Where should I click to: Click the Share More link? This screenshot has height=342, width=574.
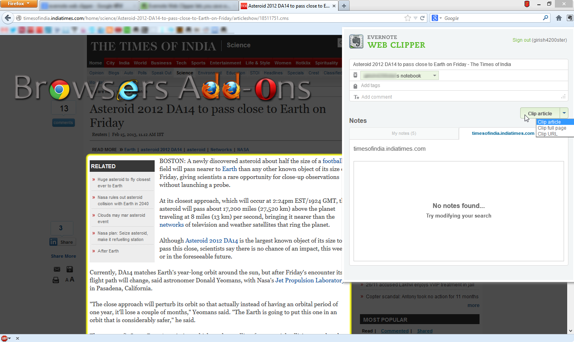pyautogui.click(x=63, y=256)
